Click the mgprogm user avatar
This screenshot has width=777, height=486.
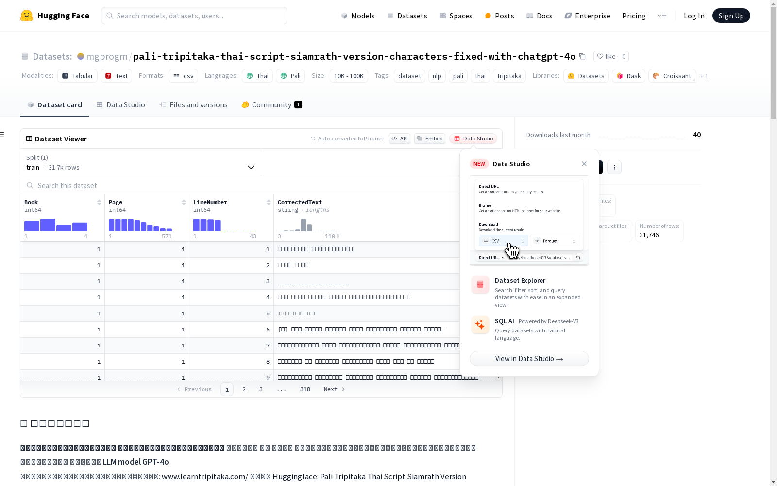click(81, 56)
